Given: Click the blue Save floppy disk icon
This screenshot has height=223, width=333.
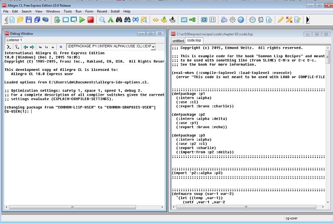Looking at the screenshot, I should point(29,20).
